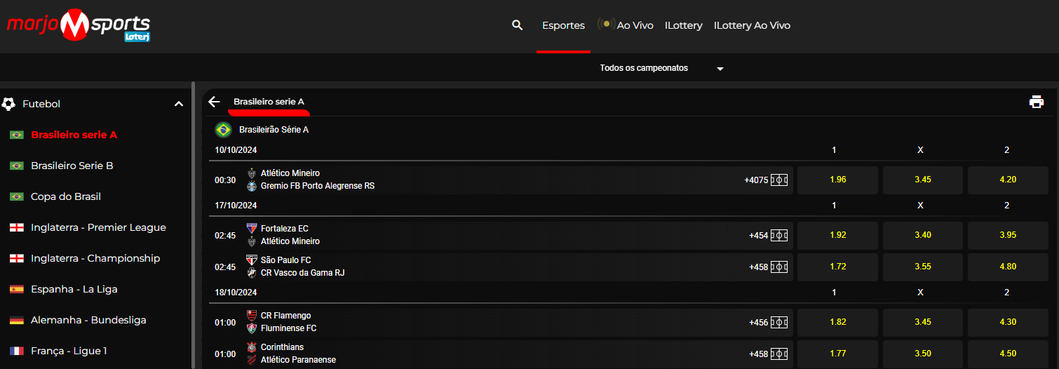
Task: Open the ILottery tab
Action: 684,25
